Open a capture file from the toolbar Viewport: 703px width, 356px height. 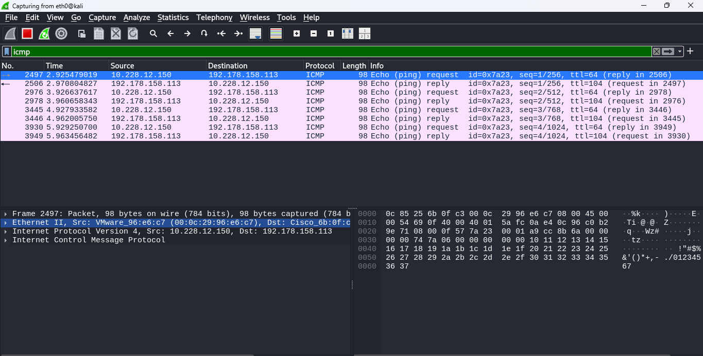(82, 33)
